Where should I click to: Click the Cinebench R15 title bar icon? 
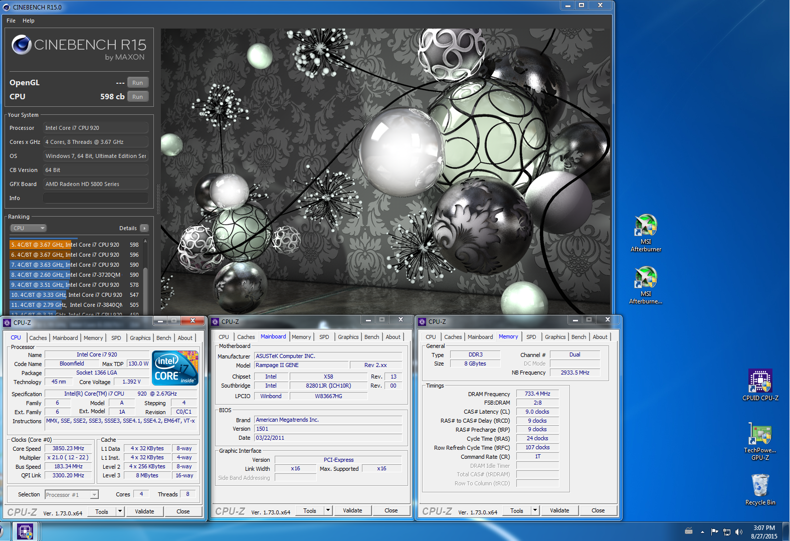pos(7,7)
